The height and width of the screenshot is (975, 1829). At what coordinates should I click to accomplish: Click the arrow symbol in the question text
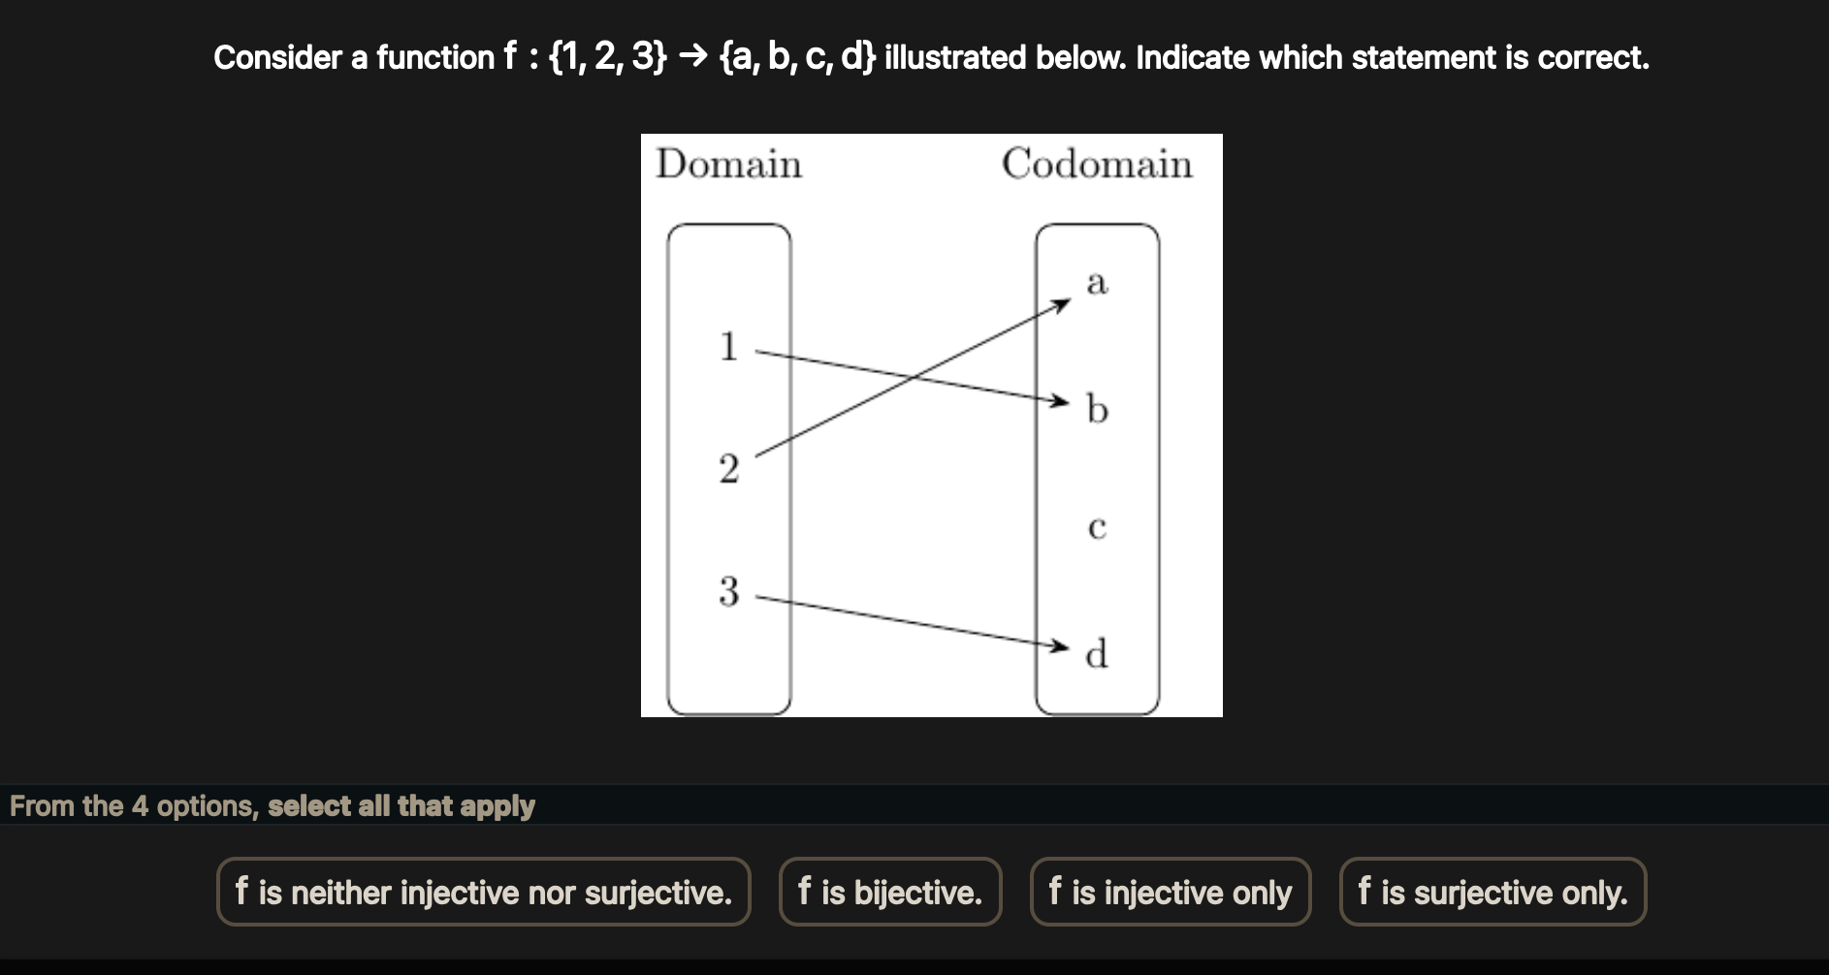(x=692, y=57)
